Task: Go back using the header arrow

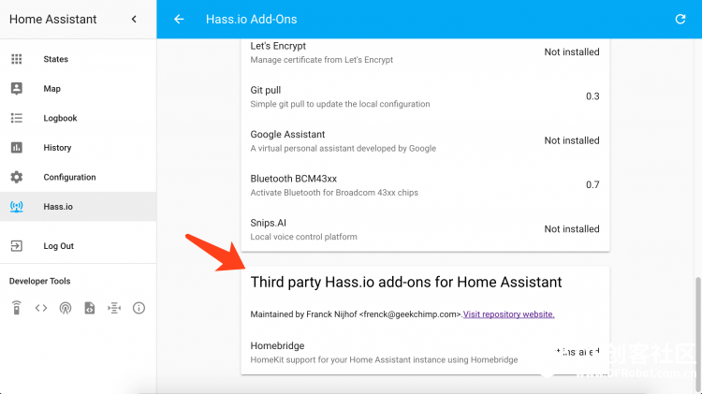Action: point(179,19)
